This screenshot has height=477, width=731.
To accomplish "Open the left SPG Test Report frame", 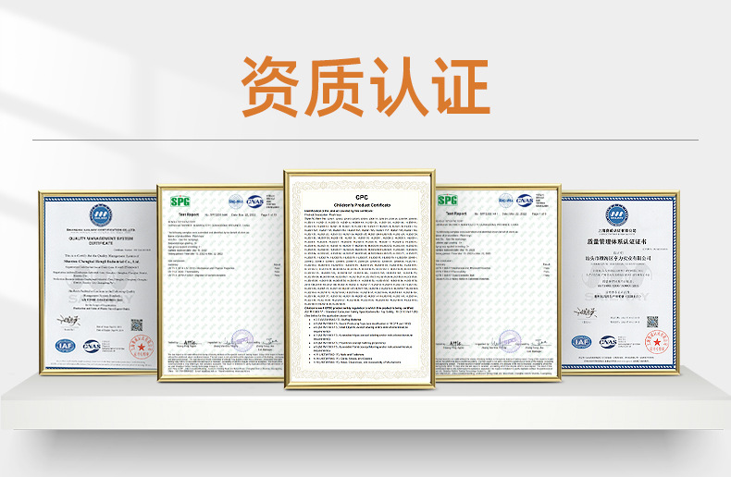I will point(220,283).
